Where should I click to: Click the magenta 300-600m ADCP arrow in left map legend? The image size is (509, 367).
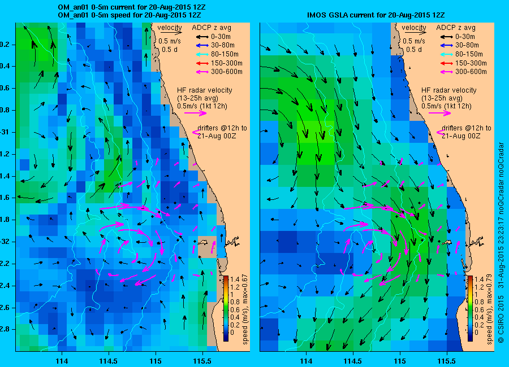tap(202, 72)
